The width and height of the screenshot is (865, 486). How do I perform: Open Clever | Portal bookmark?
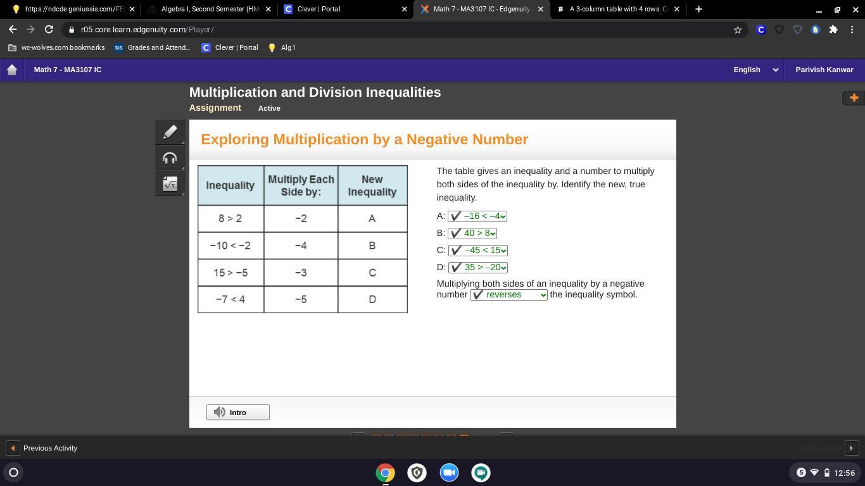click(229, 47)
